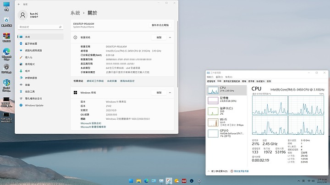Select Memory (記憶體) in performance list
Viewport: 330px width, 185px height.
tap(227, 100)
